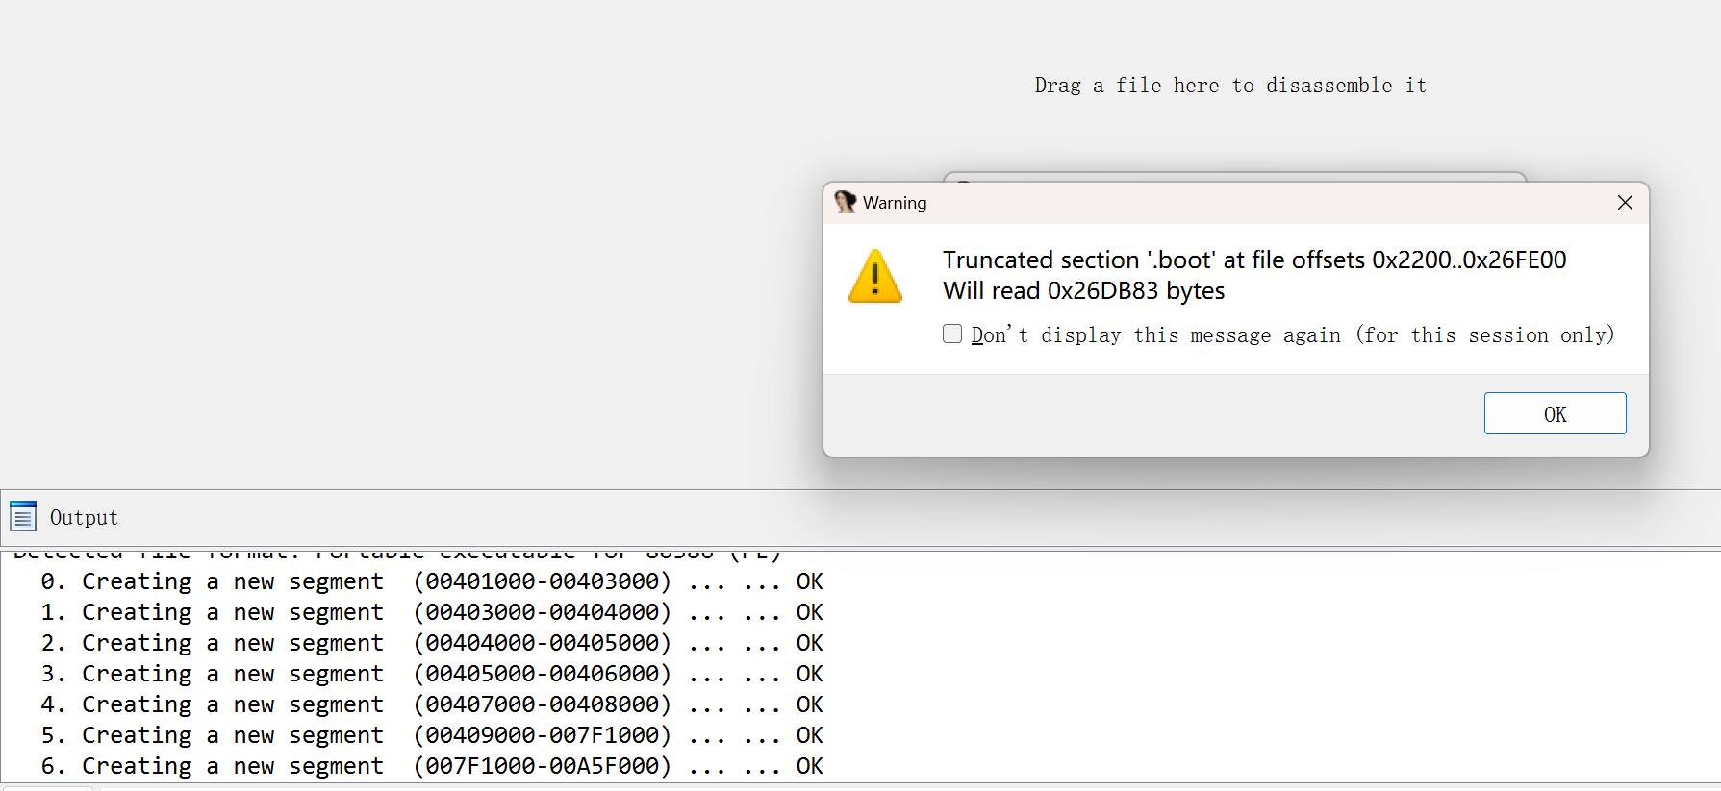Click the IDA icon in Warning title bar

(x=845, y=202)
